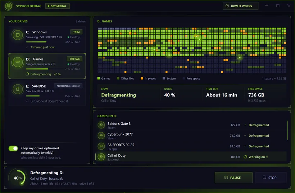Select the Cyberpunk 2077 row title
The image size is (295, 193).
(x=120, y=134)
